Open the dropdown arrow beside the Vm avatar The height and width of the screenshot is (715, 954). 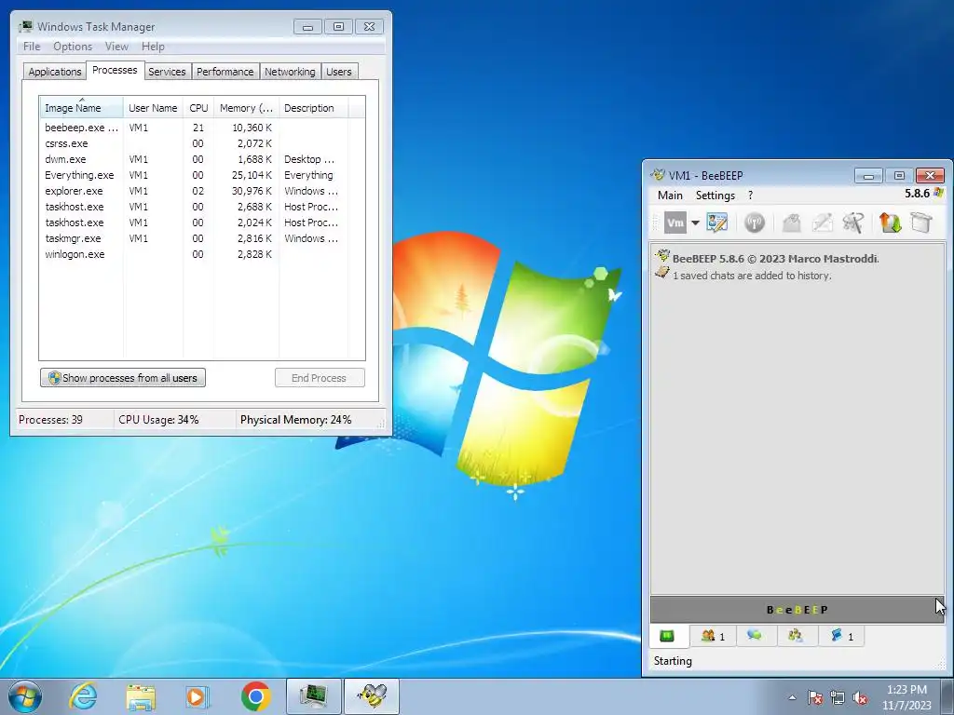(695, 223)
